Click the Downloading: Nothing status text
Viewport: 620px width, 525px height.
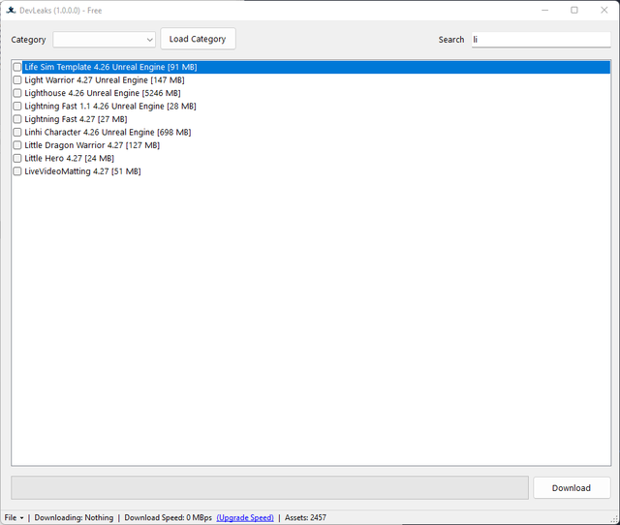[74, 517]
